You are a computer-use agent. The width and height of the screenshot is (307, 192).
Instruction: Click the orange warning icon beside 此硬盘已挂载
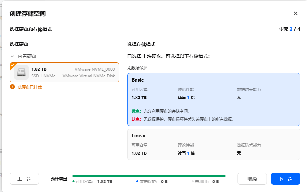pyautogui.click(x=12, y=87)
